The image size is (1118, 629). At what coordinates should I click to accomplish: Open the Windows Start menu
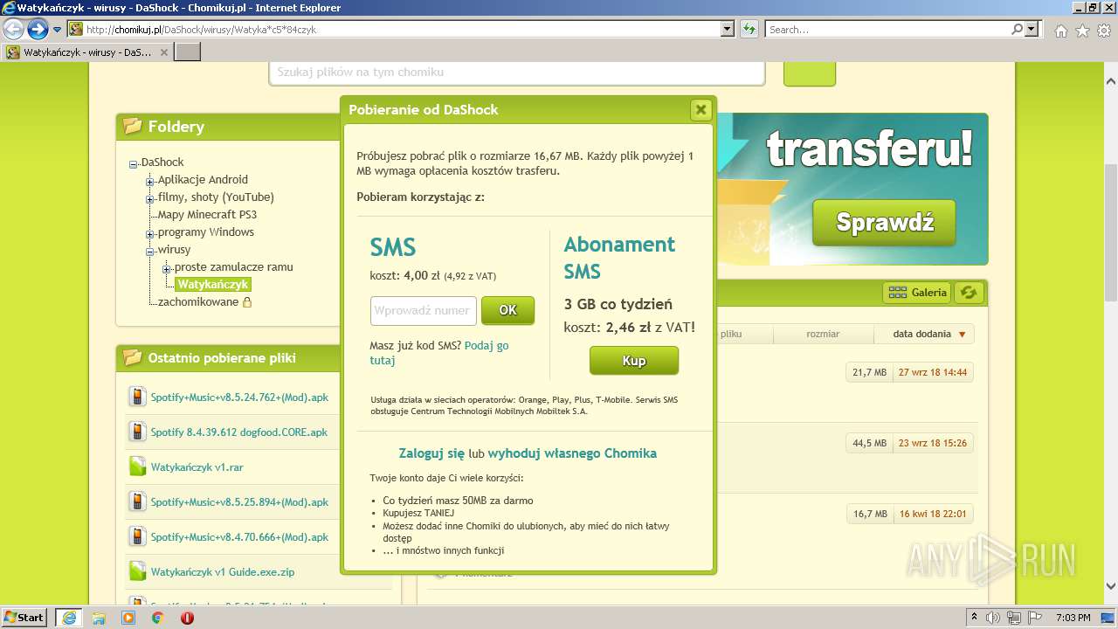coord(24,617)
